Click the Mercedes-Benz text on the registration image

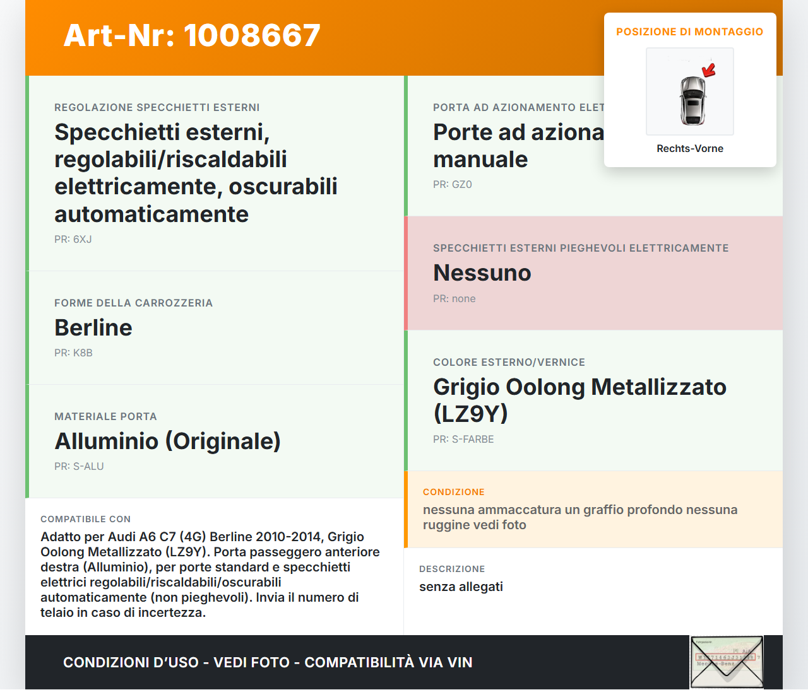tap(715, 663)
